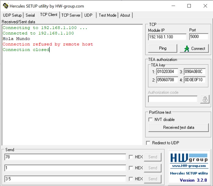Select the TCP Client tab
The image size is (213, 186).
(x=49, y=15)
